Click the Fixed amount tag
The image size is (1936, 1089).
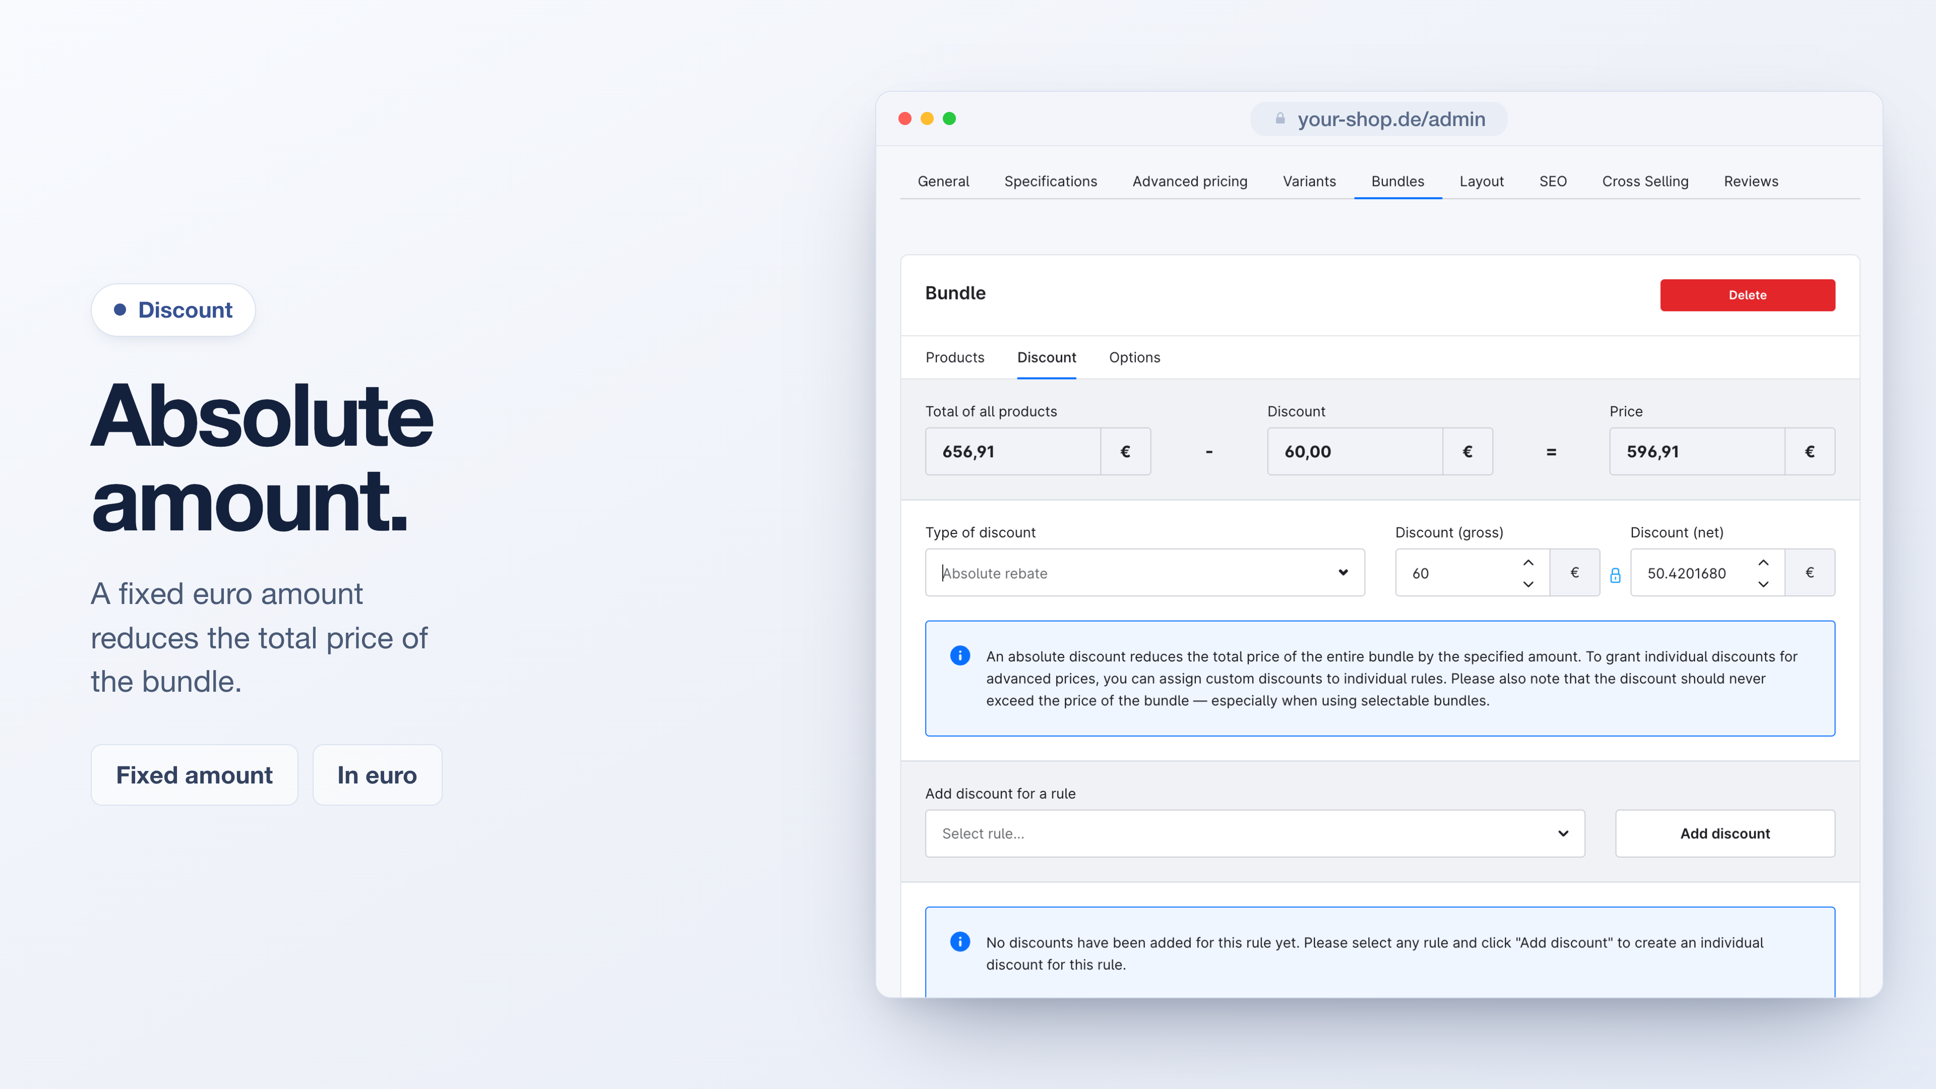pyautogui.click(x=194, y=775)
